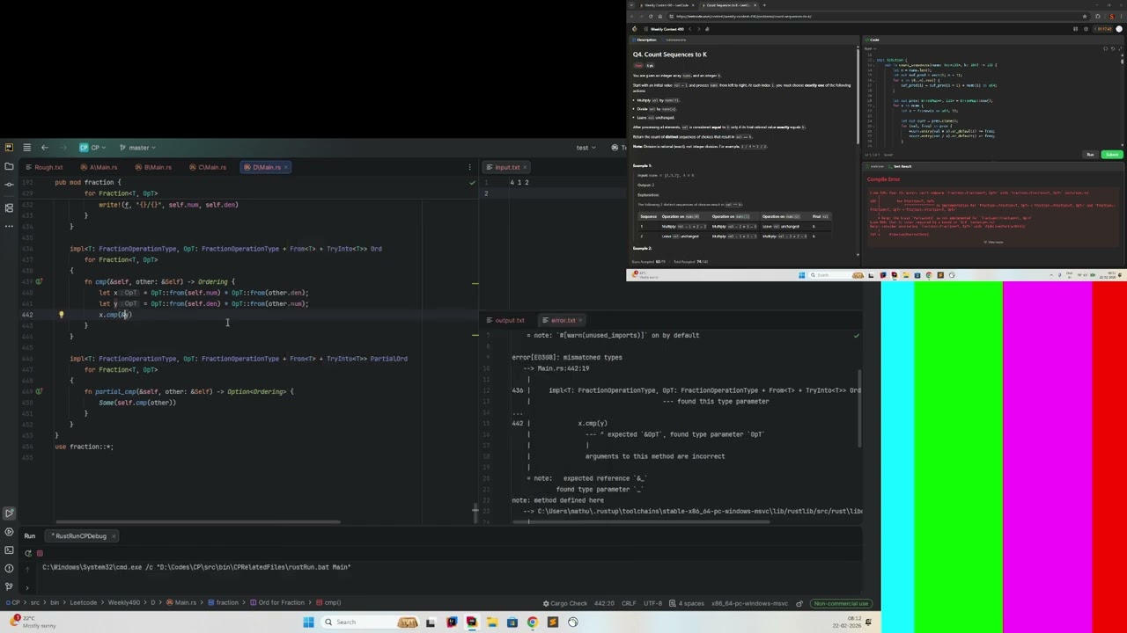Open the Git tool window icon
The image size is (1127, 633).
(9, 586)
